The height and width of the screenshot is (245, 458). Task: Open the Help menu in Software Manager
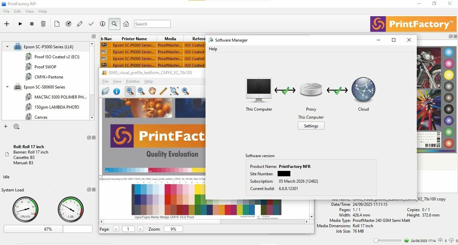[213, 49]
